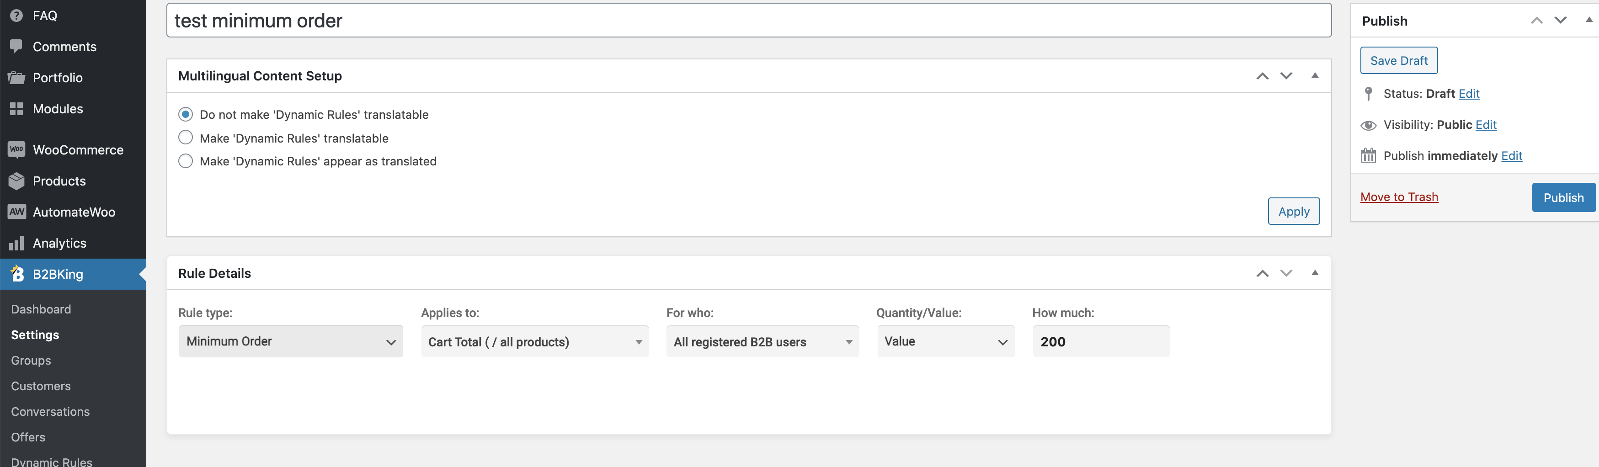Screen dimensions: 1599x467
Task: Click the rule title input field
Action: tap(749, 21)
